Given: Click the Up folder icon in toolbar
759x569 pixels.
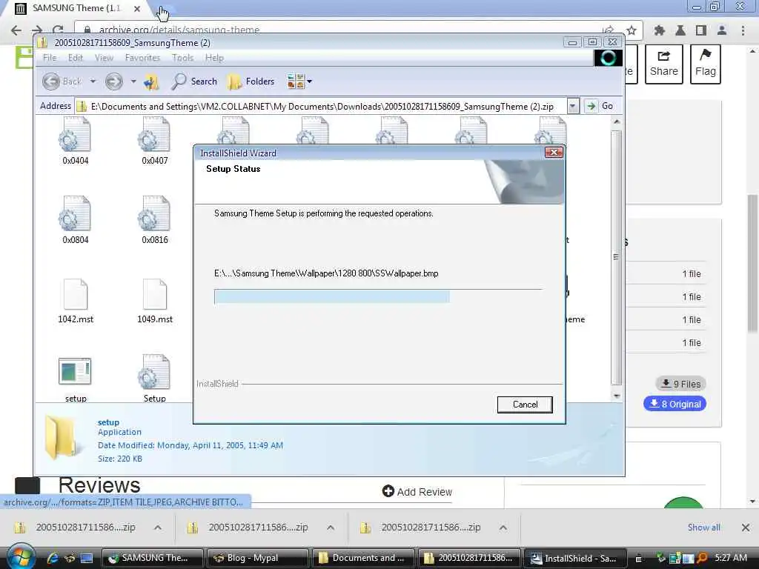Looking at the screenshot, I should pos(151,81).
